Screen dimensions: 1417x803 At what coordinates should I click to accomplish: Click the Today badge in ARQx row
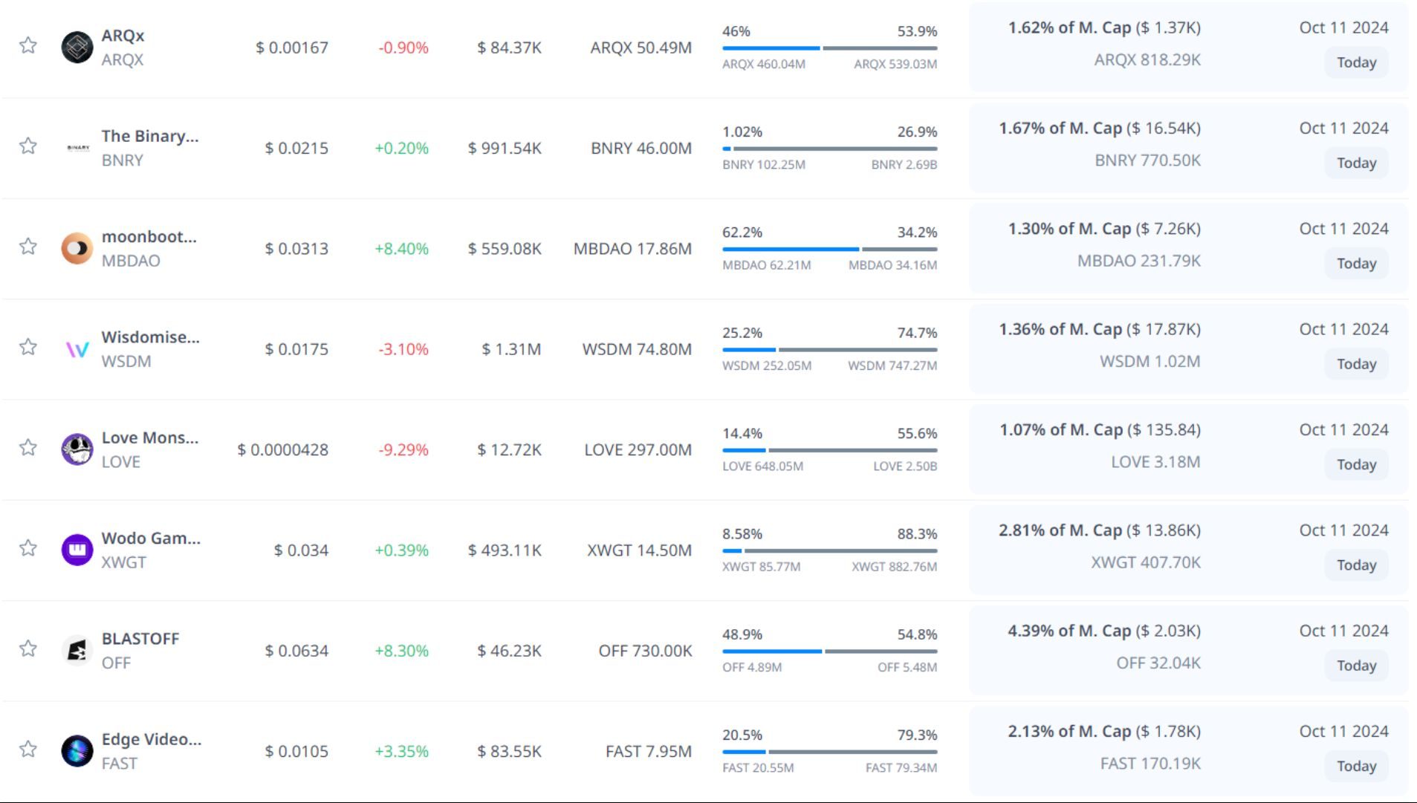(1356, 62)
